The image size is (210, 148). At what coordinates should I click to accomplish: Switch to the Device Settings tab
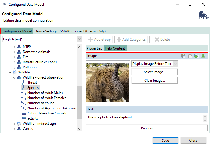pos(46,31)
